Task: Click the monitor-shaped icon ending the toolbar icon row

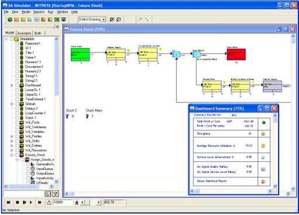Action: [x=63, y=19]
